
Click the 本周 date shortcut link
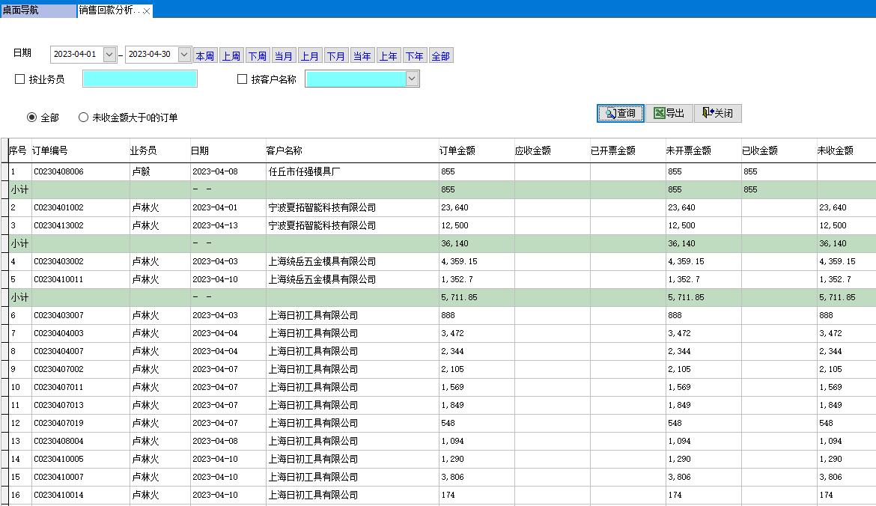[x=204, y=55]
